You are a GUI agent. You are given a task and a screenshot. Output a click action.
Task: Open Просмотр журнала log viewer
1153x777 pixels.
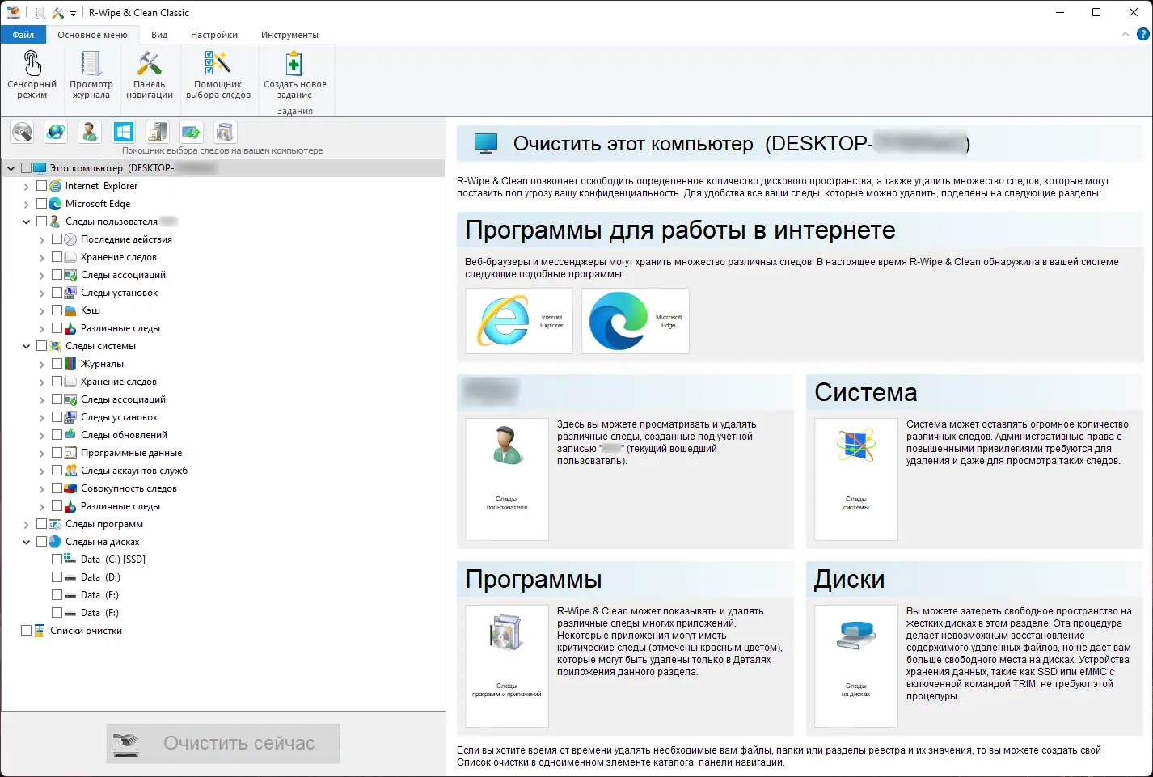point(91,75)
